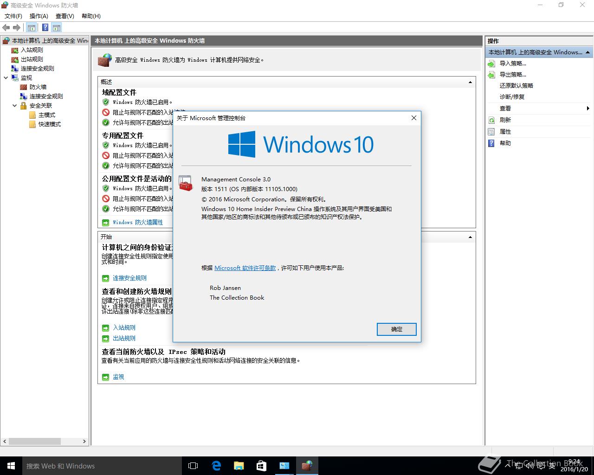The height and width of the screenshot is (475, 594).
Task: Open the 主模式 folder
Action: [x=47, y=115]
